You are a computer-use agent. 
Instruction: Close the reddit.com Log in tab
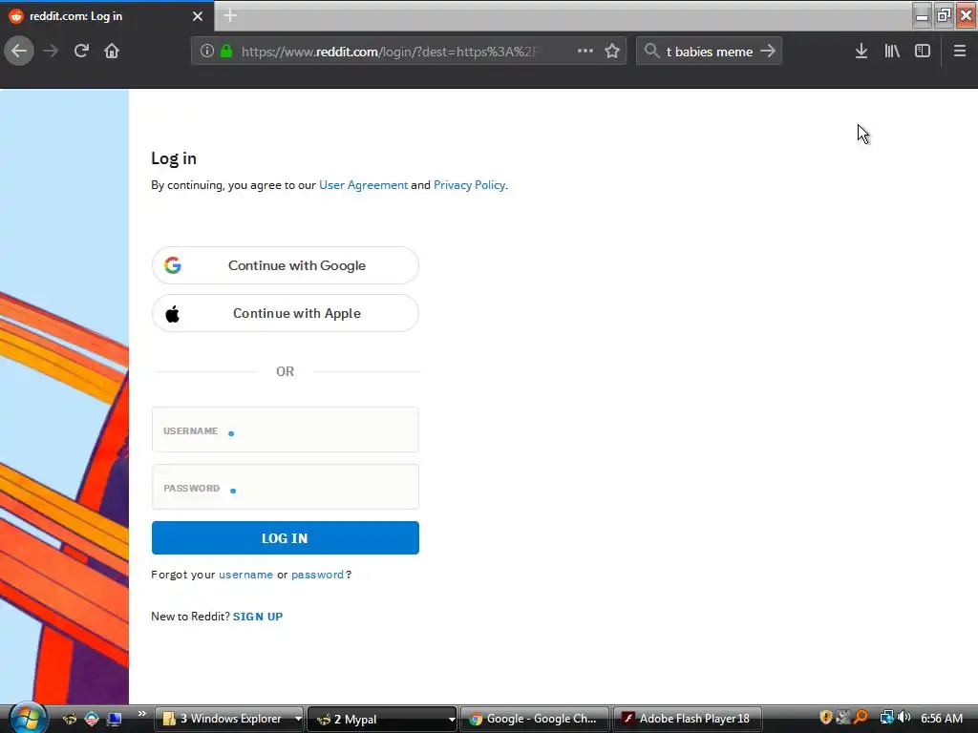pos(198,16)
